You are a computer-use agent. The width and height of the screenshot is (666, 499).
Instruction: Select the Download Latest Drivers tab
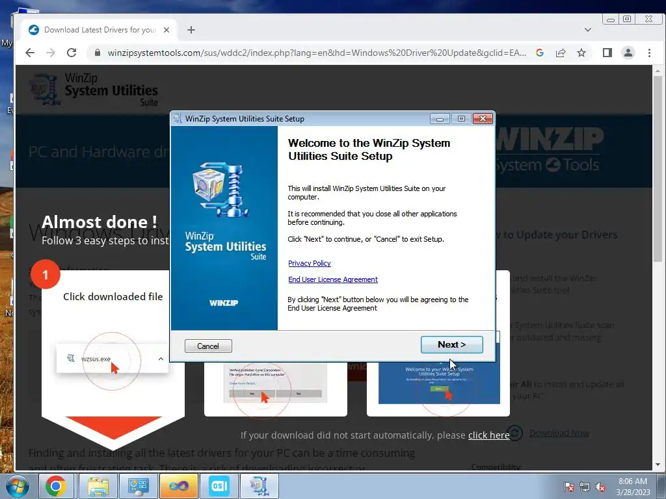100,30
